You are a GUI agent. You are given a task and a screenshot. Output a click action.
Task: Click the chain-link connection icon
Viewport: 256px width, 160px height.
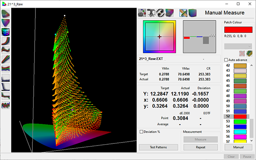[160, 13]
